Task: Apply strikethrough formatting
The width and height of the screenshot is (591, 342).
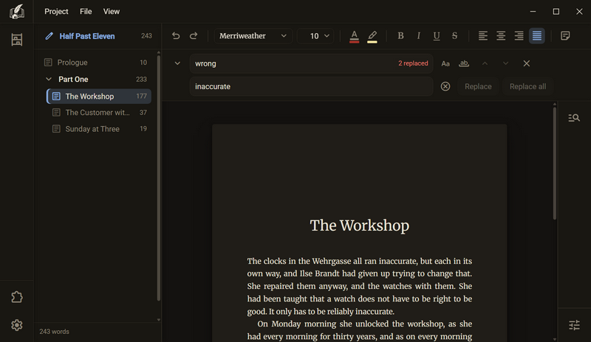Action: click(454, 35)
